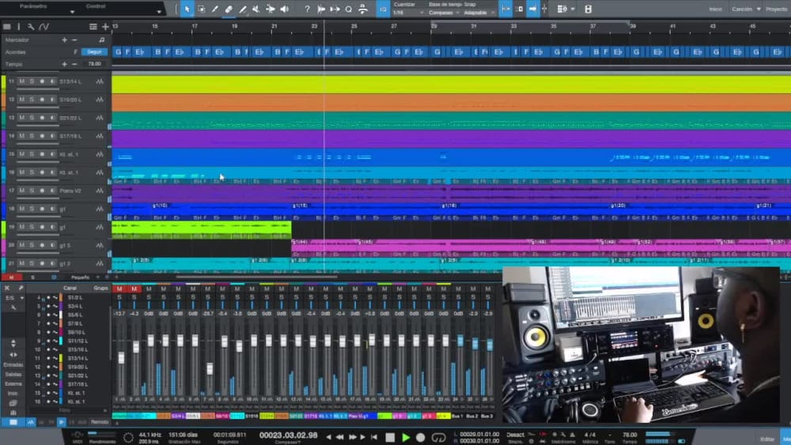Mute track 11 S13/14 L
Screen dimensions: 791x445
[21, 81]
